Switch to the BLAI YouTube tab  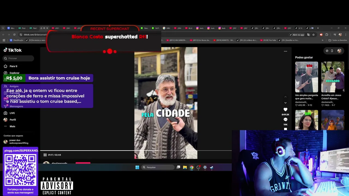coord(189,28)
